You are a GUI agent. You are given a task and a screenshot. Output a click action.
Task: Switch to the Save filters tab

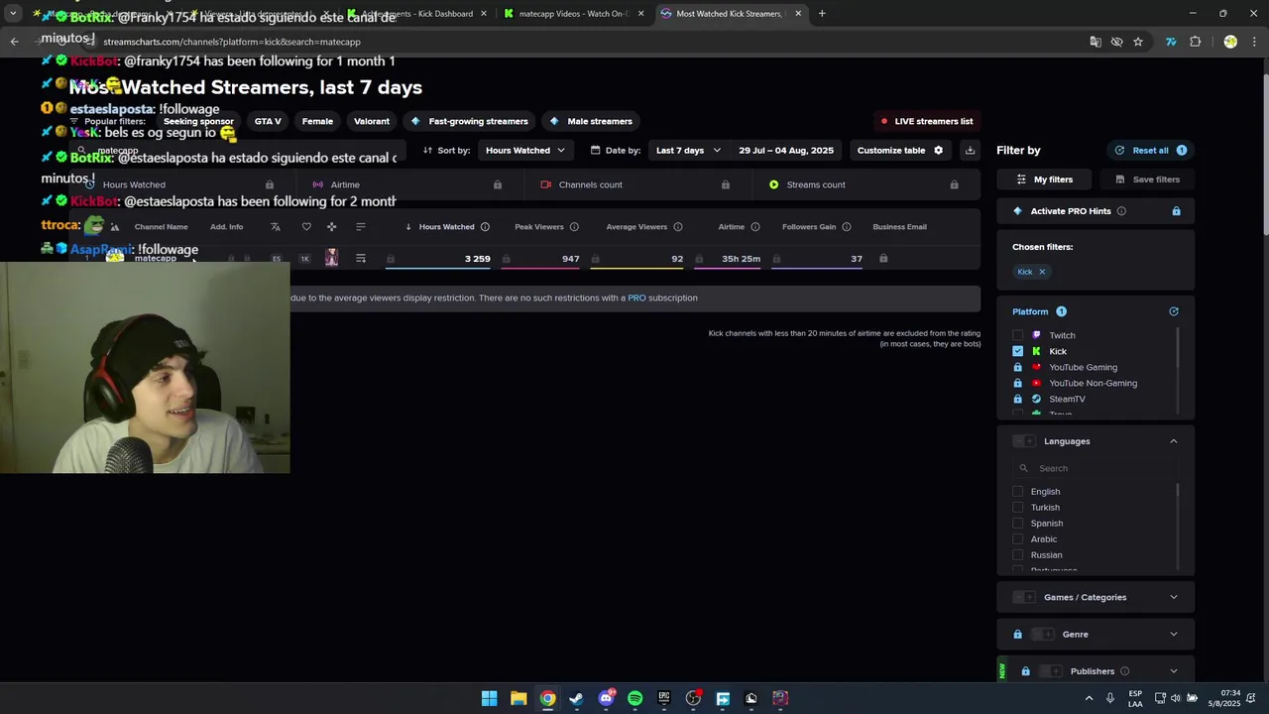pyautogui.click(x=1147, y=179)
